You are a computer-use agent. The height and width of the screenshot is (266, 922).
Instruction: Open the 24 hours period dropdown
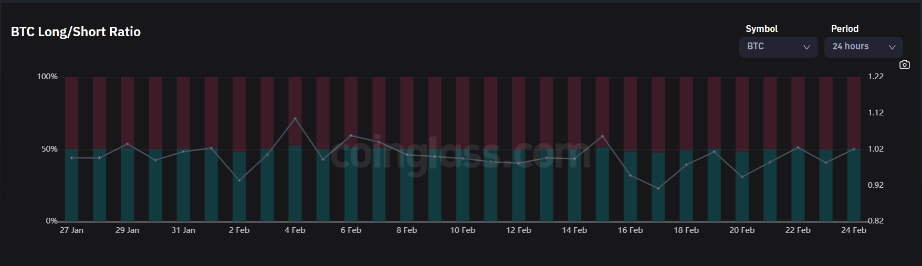(x=863, y=47)
